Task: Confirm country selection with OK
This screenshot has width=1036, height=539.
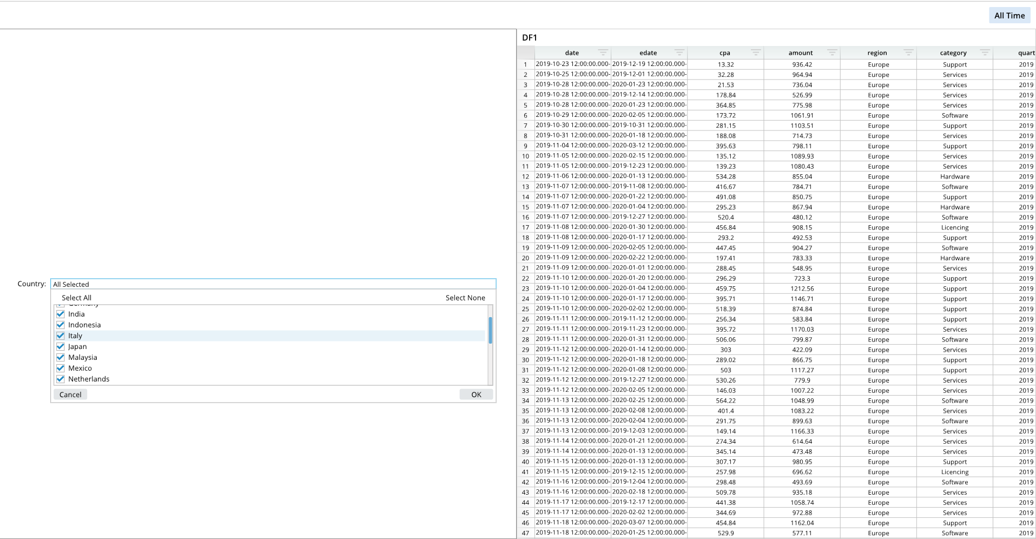Action: (476, 395)
